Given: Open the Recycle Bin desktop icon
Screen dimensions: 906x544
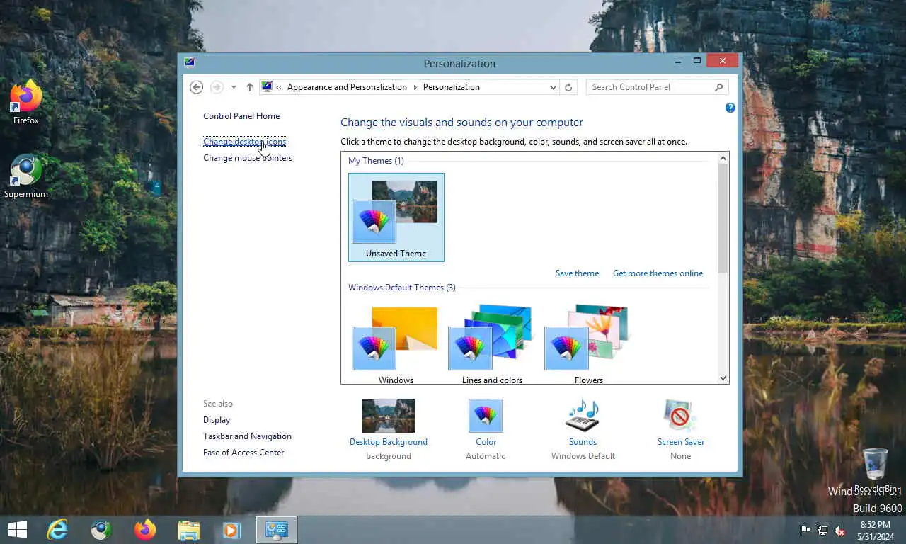Looking at the screenshot, I should (x=876, y=471).
